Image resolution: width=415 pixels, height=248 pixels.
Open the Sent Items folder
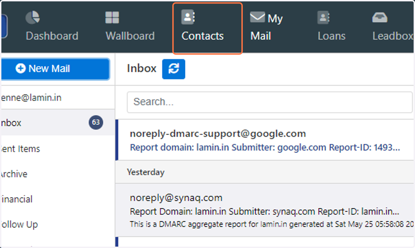tap(58, 149)
